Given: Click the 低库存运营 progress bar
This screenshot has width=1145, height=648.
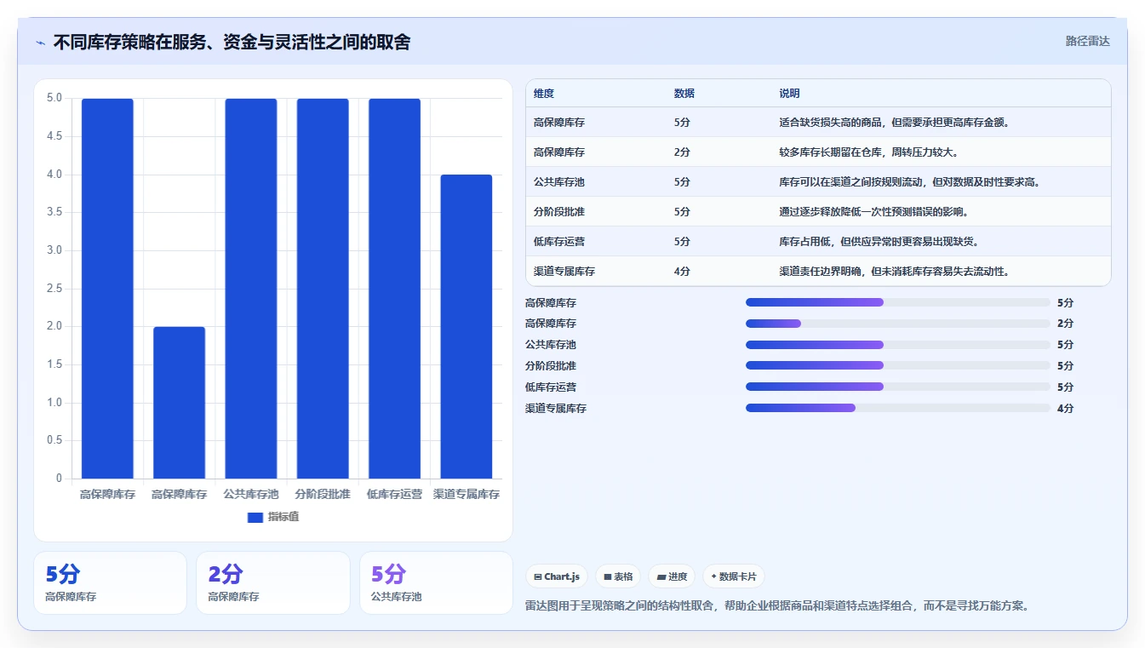Looking at the screenshot, I should coord(898,387).
